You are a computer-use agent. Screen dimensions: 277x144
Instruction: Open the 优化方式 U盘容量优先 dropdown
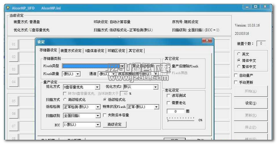coord(97,87)
